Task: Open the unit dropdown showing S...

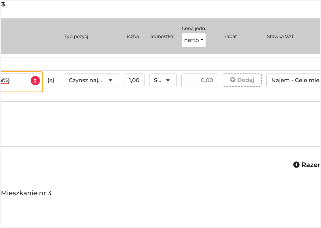Action: [163, 80]
